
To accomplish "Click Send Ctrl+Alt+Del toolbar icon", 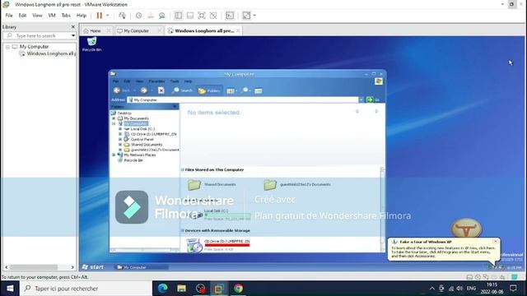I will coord(123,16).
